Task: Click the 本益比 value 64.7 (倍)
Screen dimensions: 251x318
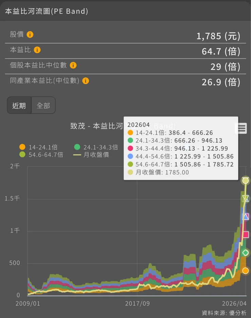Action: [x=221, y=51]
